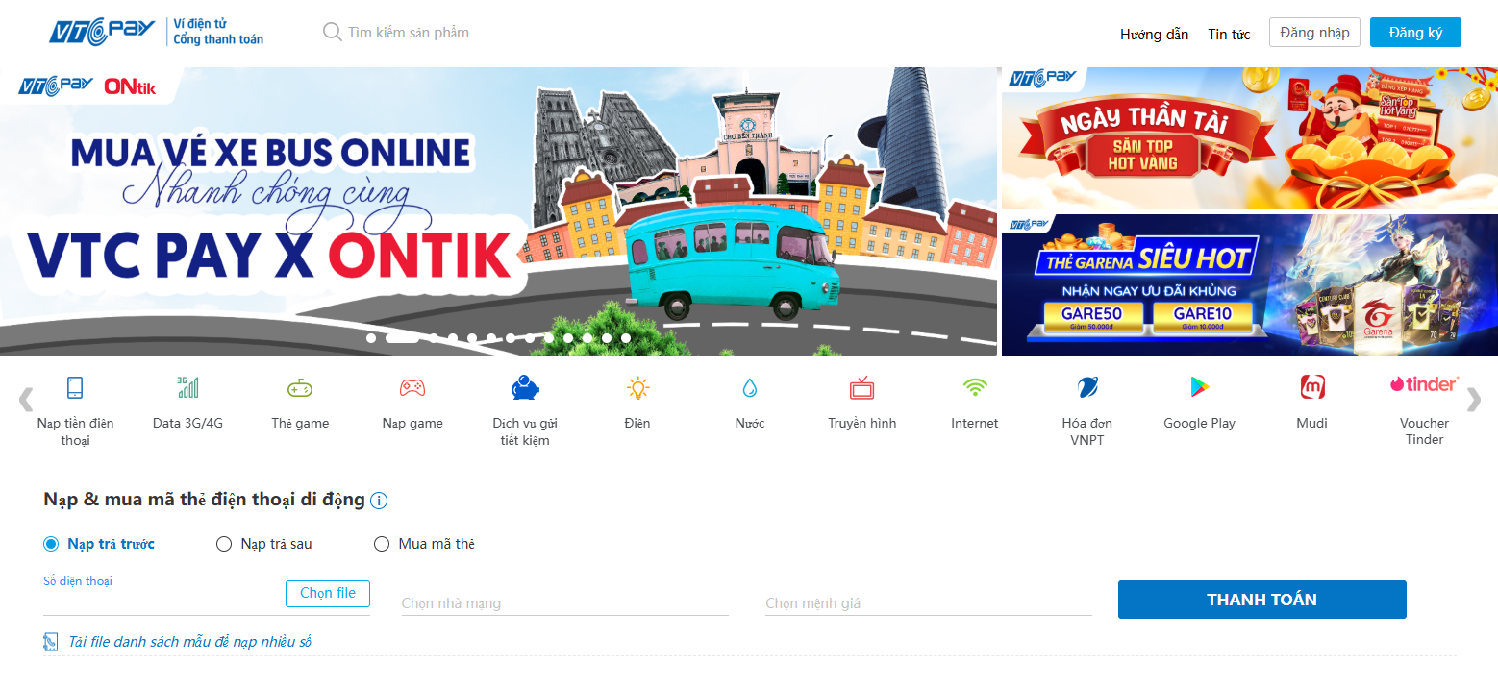This screenshot has height=687, width=1498.
Task: Click the THANH TOÁN button
Action: [1261, 600]
